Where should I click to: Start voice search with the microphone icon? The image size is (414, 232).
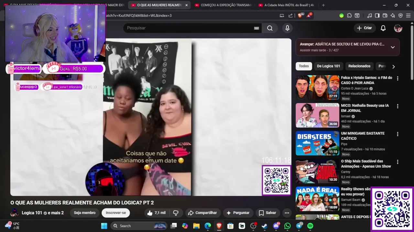287,28
